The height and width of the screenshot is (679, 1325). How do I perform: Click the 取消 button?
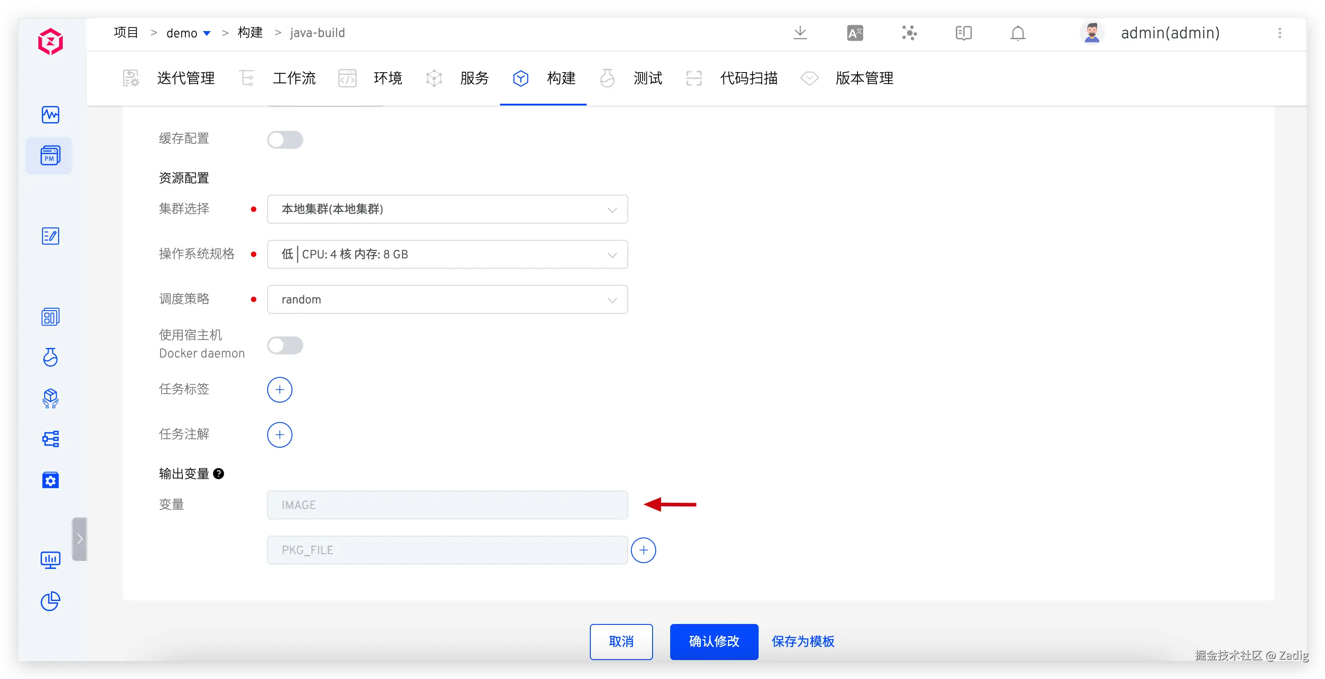coord(621,642)
